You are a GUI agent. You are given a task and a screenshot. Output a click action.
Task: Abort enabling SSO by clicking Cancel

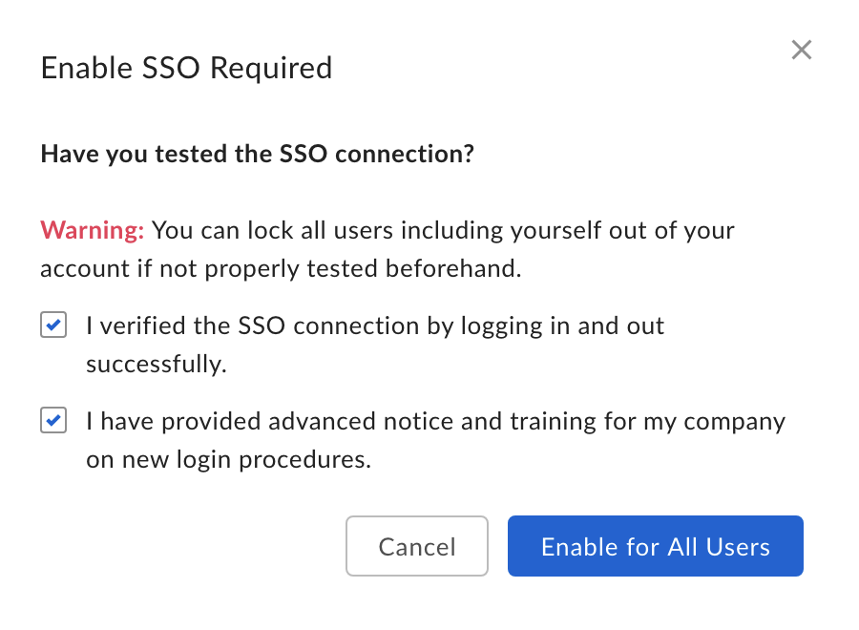[x=416, y=546]
